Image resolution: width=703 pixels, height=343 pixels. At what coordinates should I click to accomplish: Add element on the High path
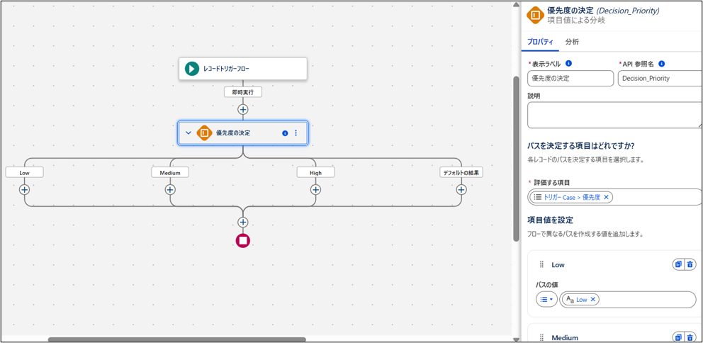pyautogui.click(x=316, y=190)
